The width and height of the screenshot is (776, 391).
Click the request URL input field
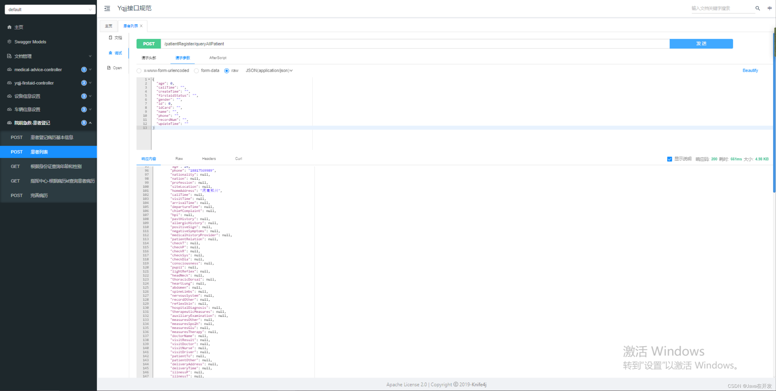(x=415, y=44)
